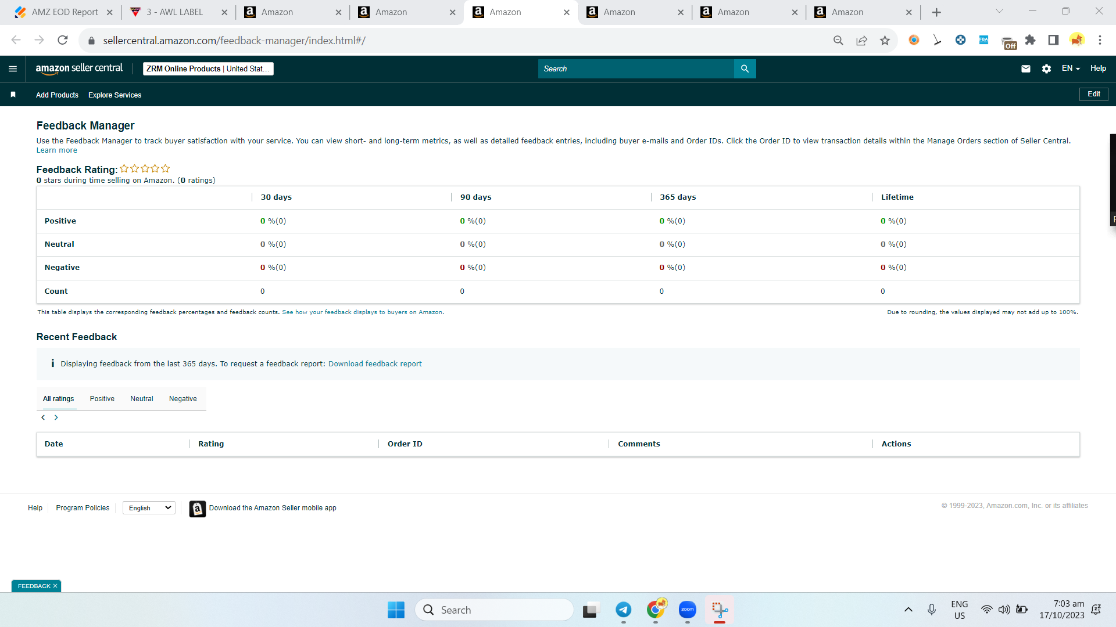Open the EN language dropdown
This screenshot has height=627, width=1116.
pos(1071,69)
